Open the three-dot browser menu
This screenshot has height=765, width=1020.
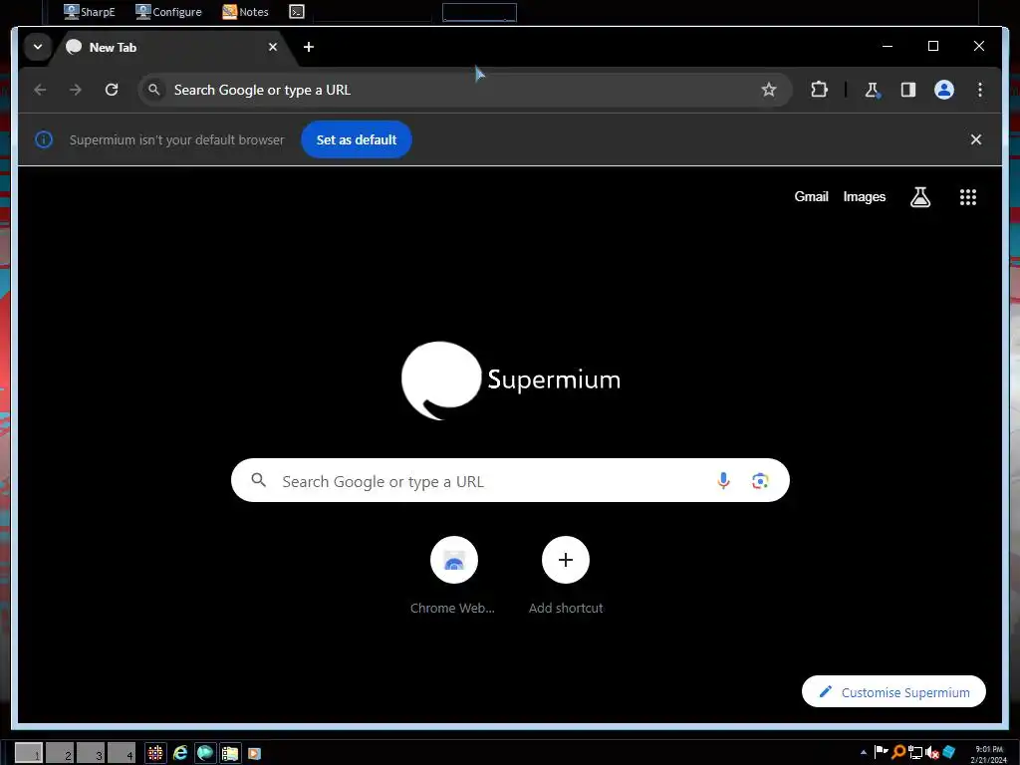[980, 90]
